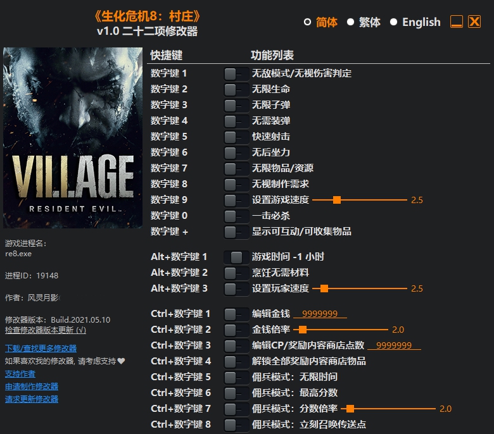Screen dimensions: 494x434
Task: Turn on 无限子弹 switch
Action: click(x=236, y=106)
